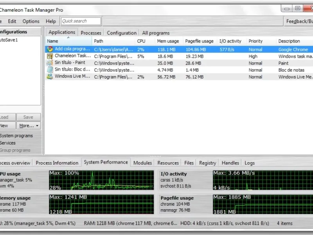The height and width of the screenshot is (235, 313).
Task: Sort by the Description column header
Action: click(x=295, y=41)
